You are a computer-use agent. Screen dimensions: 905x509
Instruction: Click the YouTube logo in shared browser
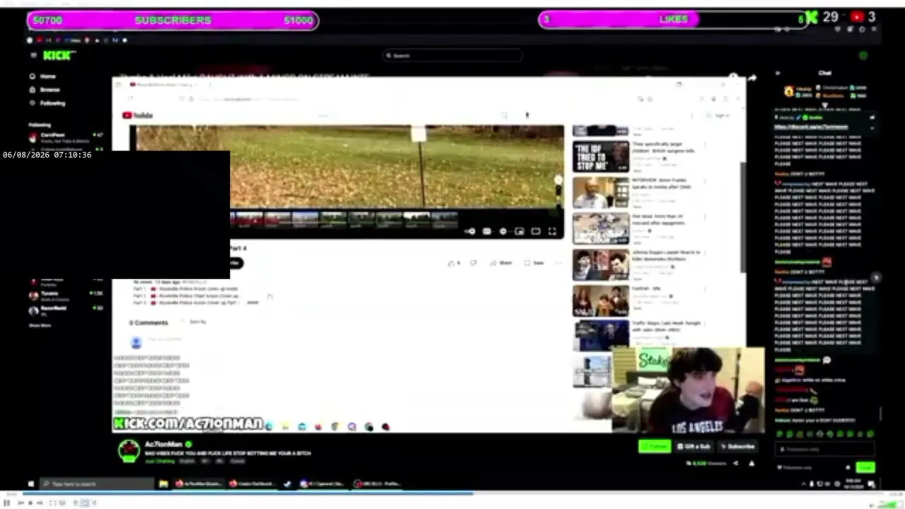coord(137,115)
